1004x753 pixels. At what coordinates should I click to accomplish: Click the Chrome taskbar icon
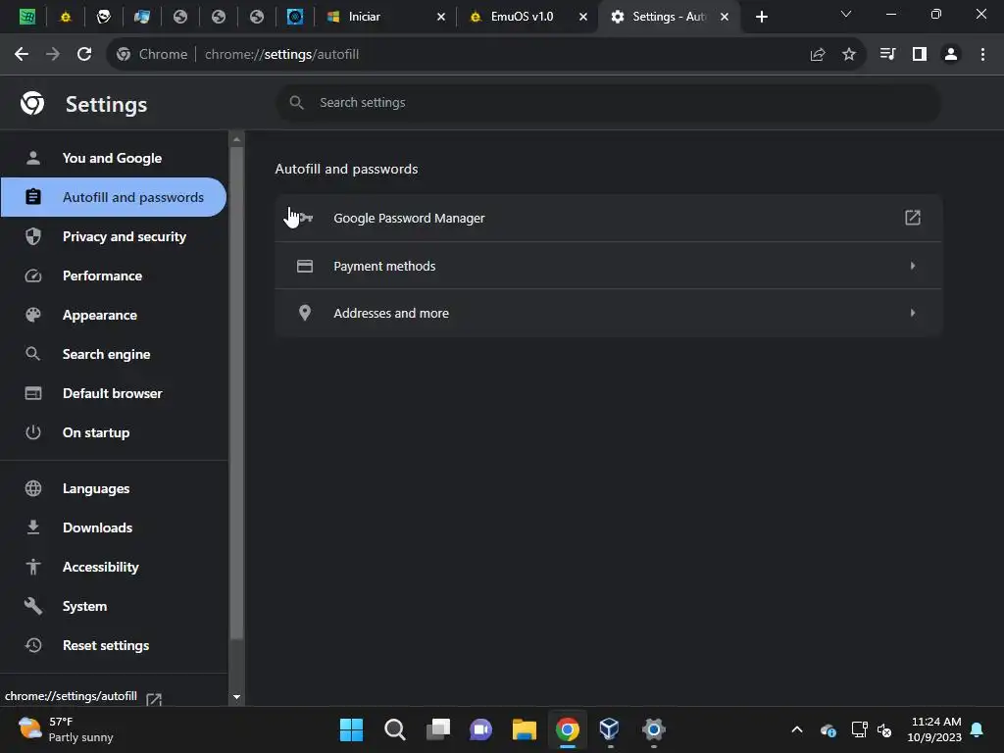coord(568,729)
